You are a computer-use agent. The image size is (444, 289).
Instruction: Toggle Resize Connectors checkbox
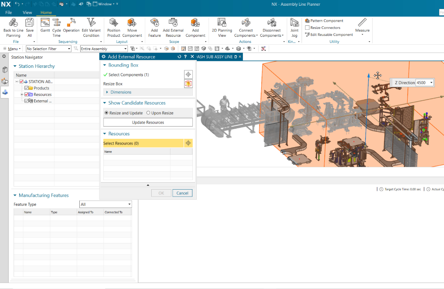coord(307,28)
